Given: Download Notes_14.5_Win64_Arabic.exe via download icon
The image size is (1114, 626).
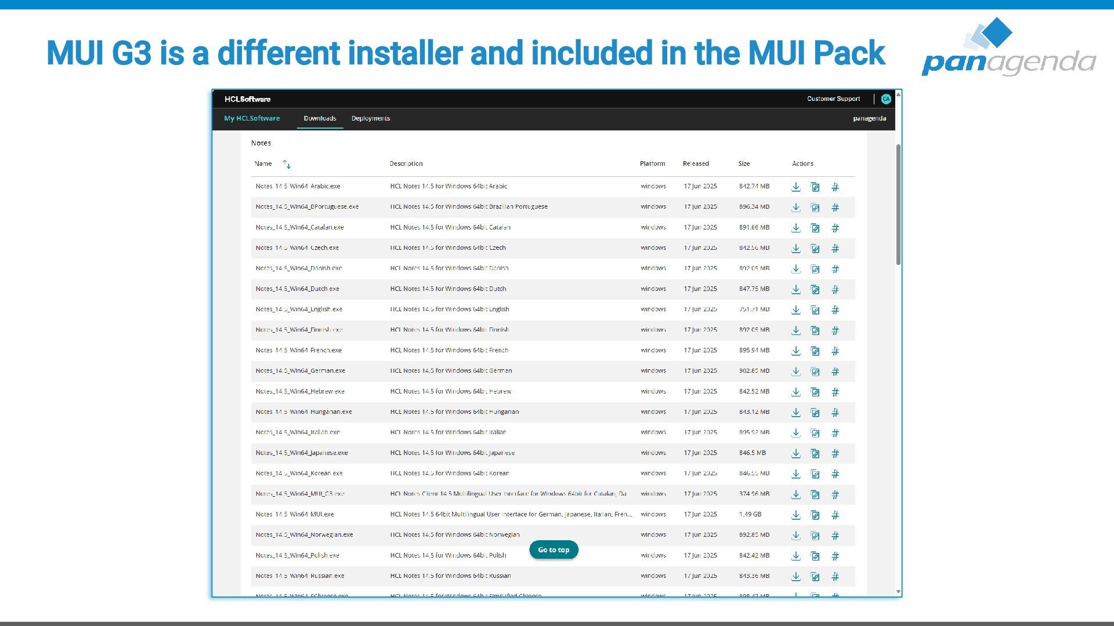Looking at the screenshot, I should (x=796, y=187).
